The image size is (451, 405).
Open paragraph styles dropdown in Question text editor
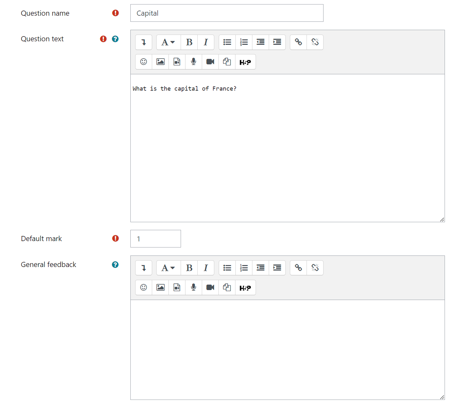[x=168, y=42]
